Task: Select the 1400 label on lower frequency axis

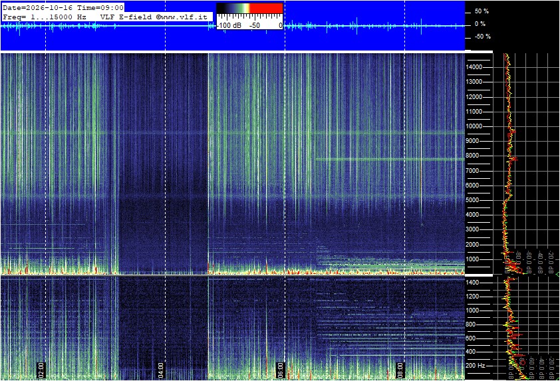Action: (x=472, y=283)
